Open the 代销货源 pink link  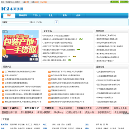click(x=49, y=108)
